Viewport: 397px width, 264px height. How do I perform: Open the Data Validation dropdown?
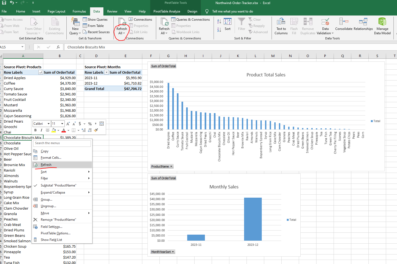point(325,26)
